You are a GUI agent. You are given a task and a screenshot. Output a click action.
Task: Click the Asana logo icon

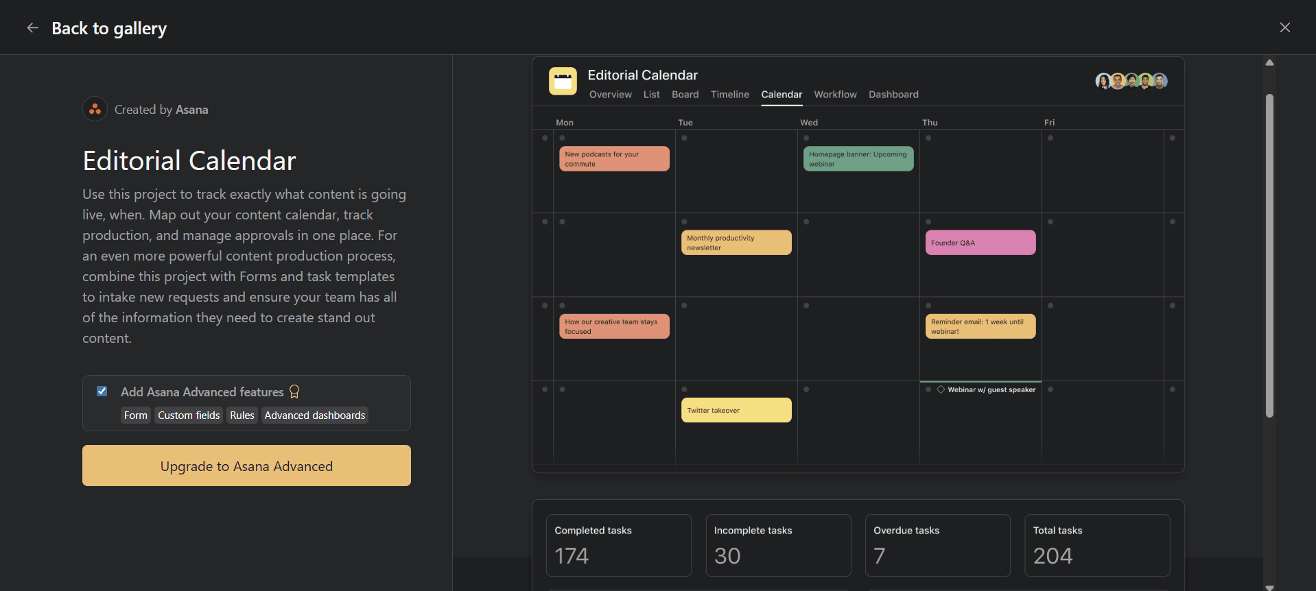click(x=95, y=109)
